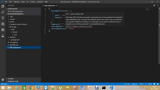
Task: Open the Test beaker view
Action: pyautogui.click(x=3, y=35)
